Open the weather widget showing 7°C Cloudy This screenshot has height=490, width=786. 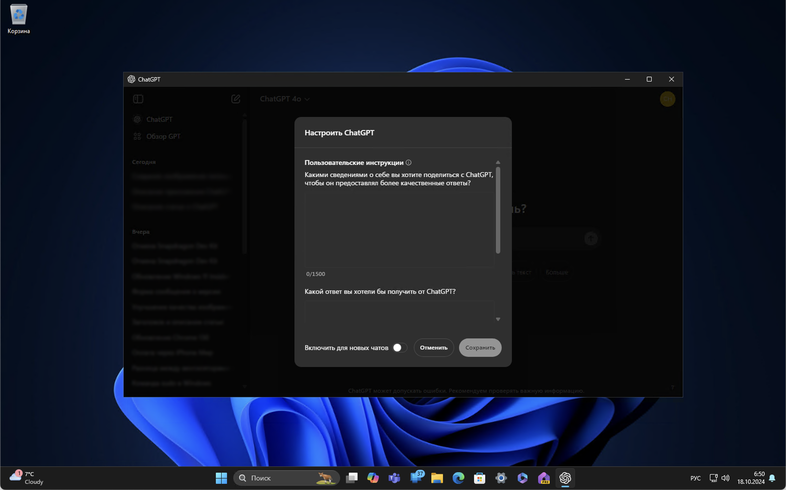26,478
